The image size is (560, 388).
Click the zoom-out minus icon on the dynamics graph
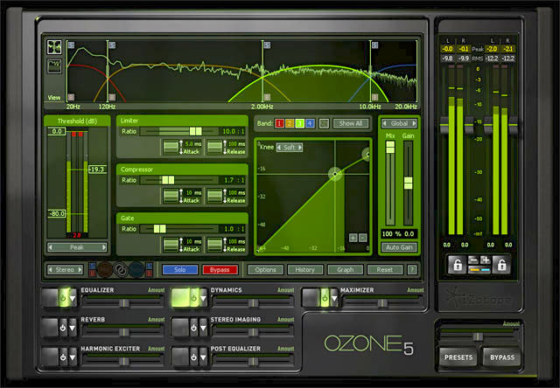363,237
